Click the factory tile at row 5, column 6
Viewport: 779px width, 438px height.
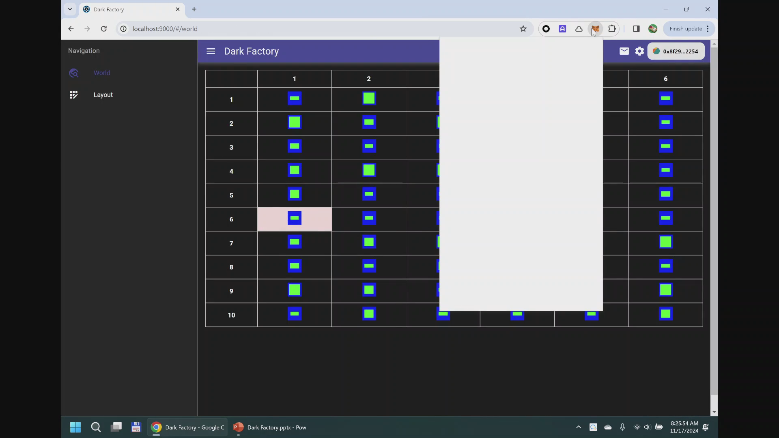point(666,194)
